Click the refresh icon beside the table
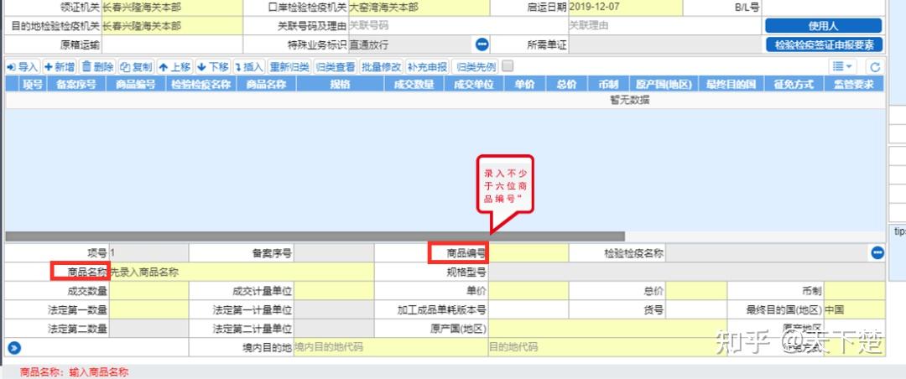906x379 pixels. pyautogui.click(x=875, y=67)
